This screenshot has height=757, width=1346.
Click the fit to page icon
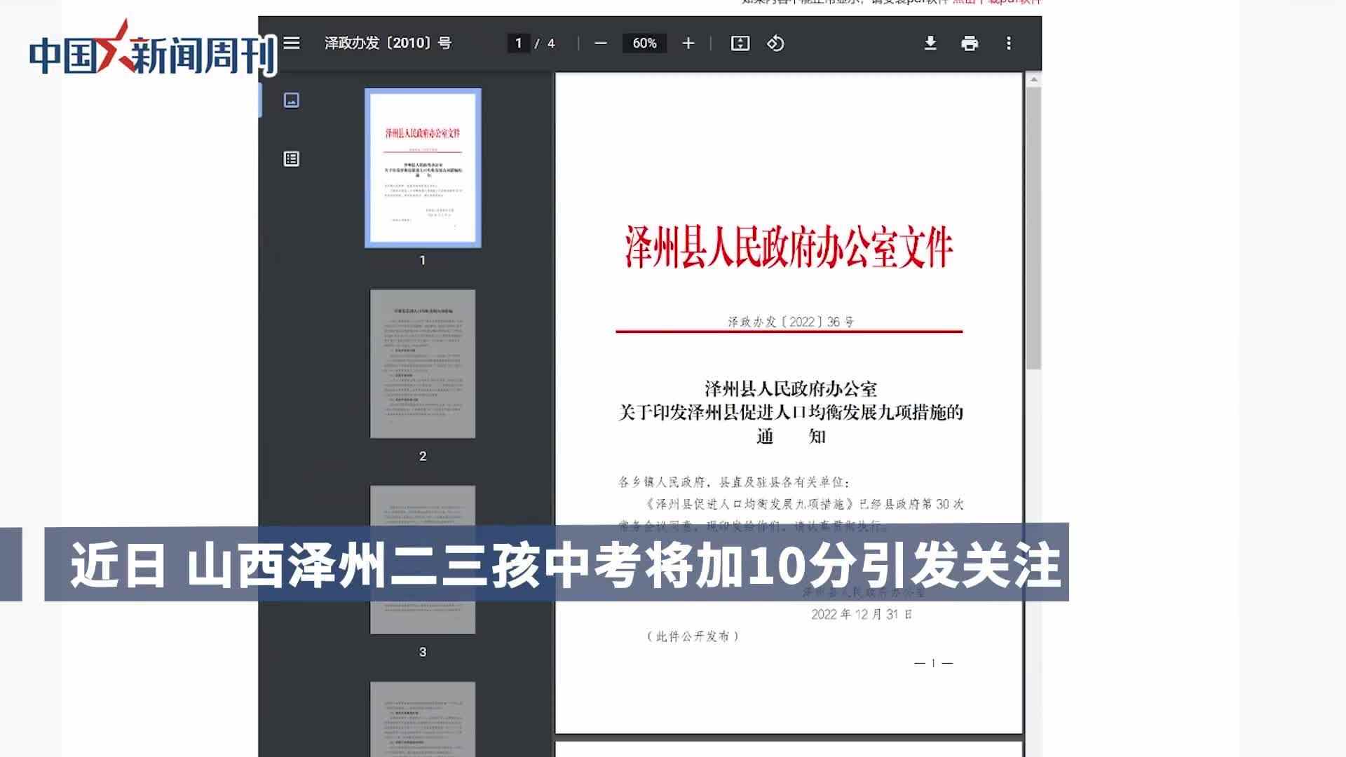740,43
